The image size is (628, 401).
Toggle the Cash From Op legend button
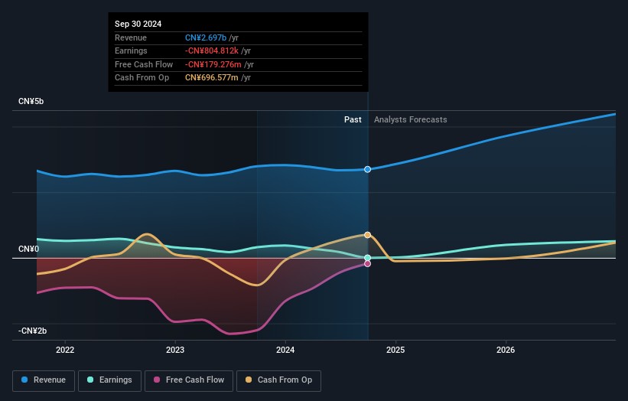pos(278,380)
